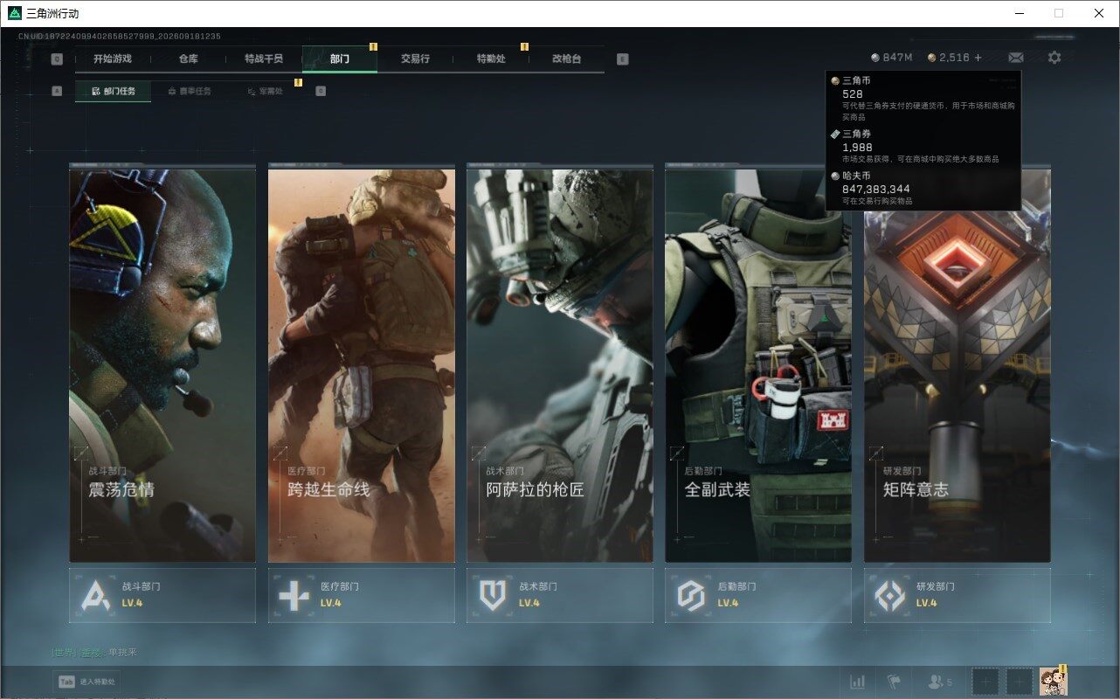
Task: Click the E key hint icon
Action: click(622, 59)
